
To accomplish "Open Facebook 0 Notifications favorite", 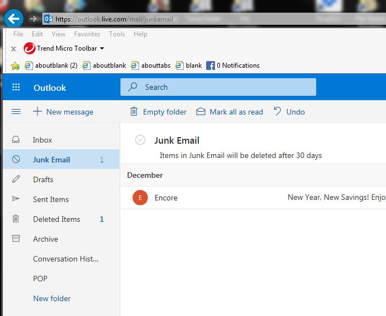I will pyautogui.click(x=233, y=66).
